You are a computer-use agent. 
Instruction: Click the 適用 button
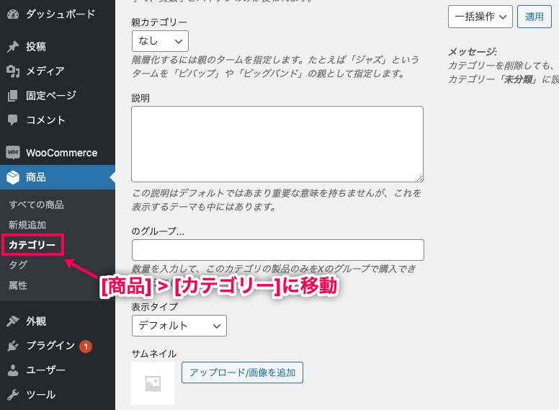[x=534, y=17]
